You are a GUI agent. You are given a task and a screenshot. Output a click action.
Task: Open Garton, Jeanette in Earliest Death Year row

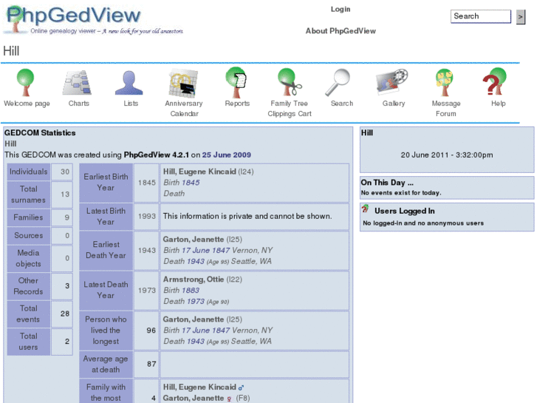[202, 240]
